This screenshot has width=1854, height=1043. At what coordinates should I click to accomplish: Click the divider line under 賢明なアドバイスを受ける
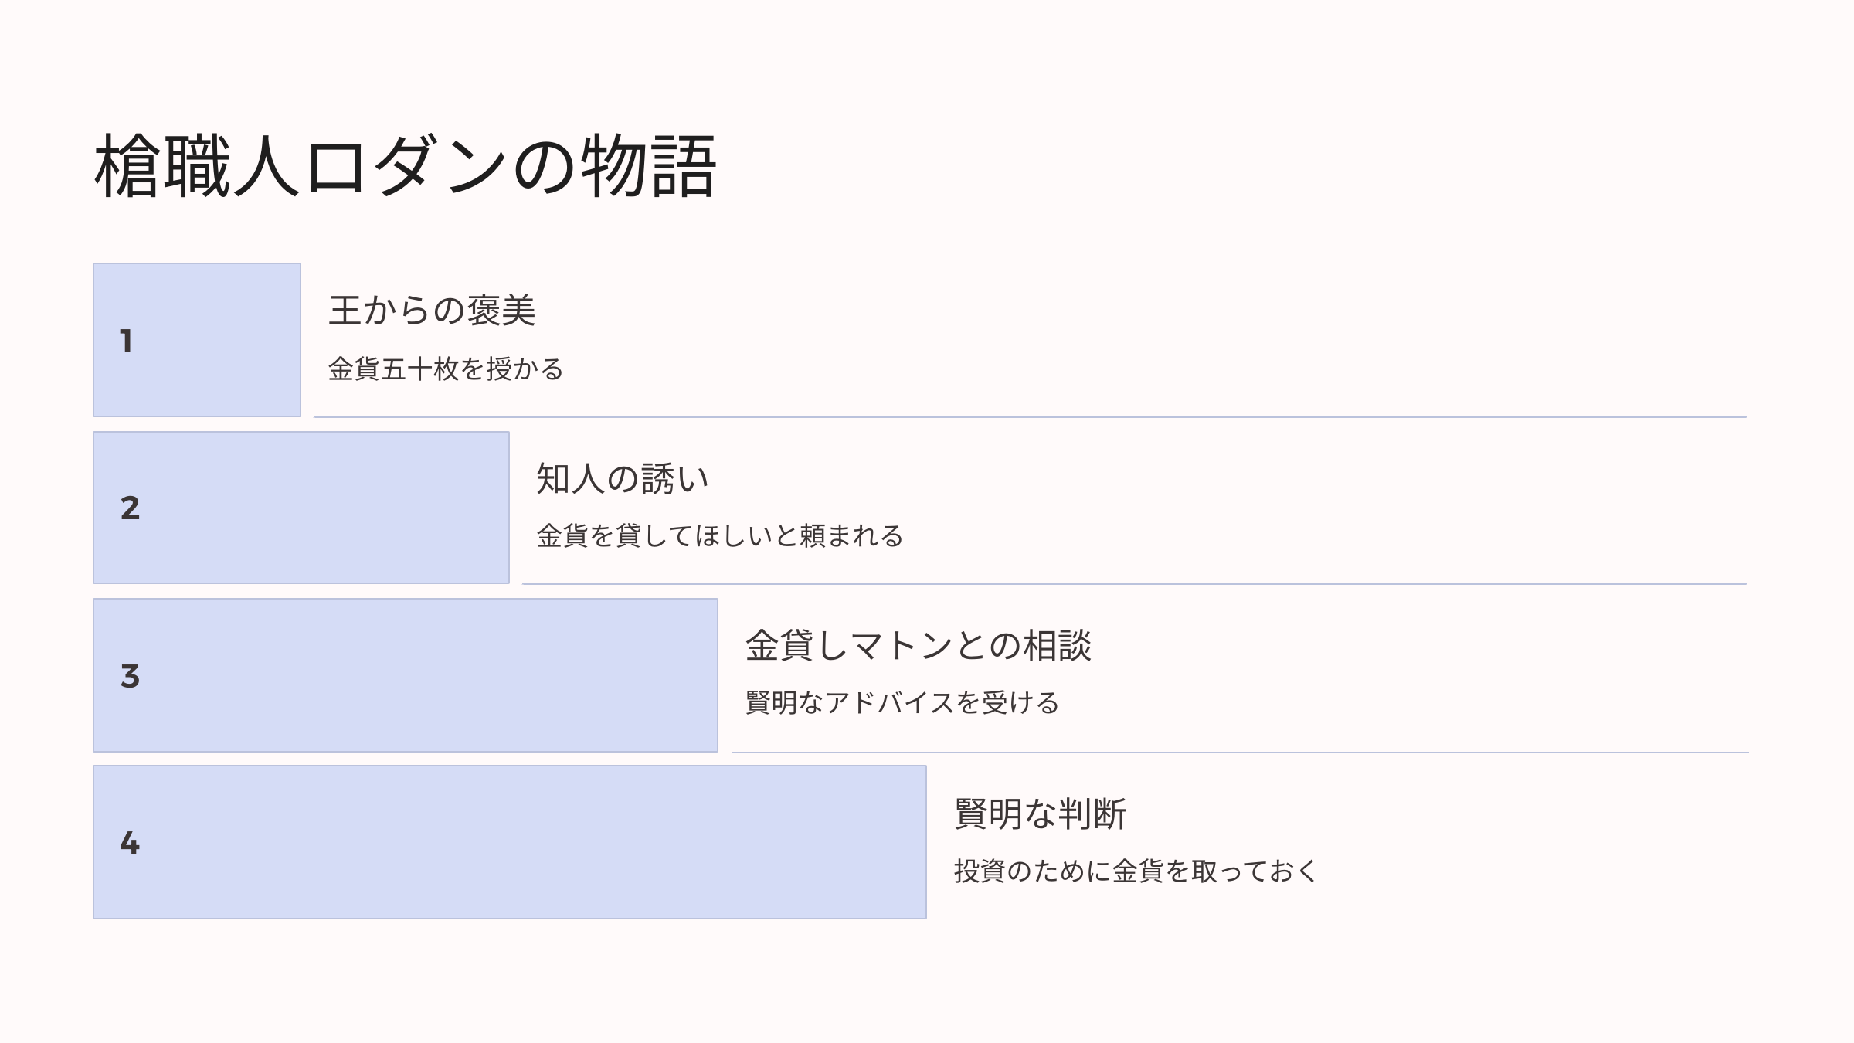point(1240,752)
